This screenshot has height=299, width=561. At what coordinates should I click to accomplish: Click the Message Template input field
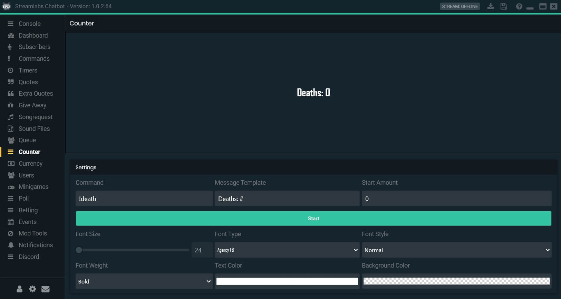click(x=287, y=199)
